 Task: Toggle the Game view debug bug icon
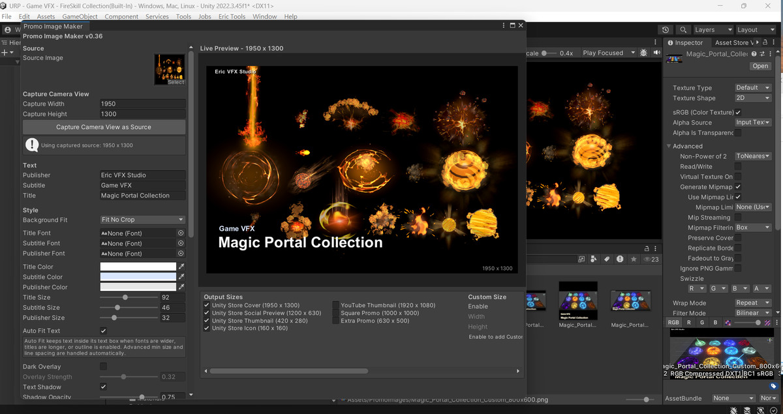pos(643,53)
